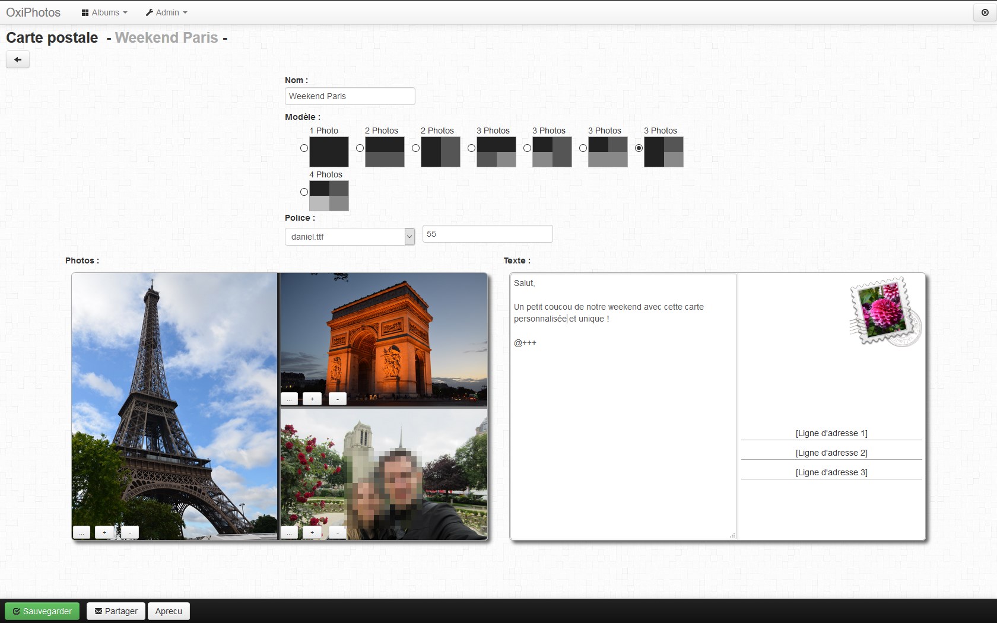The width and height of the screenshot is (997, 623).
Task: Click the Nom field containing Weekend Paris
Action: click(350, 96)
